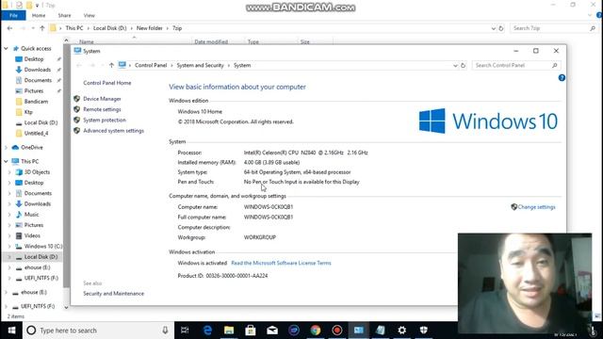
Task: Open System window address history dropdown
Action: click(455, 65)
